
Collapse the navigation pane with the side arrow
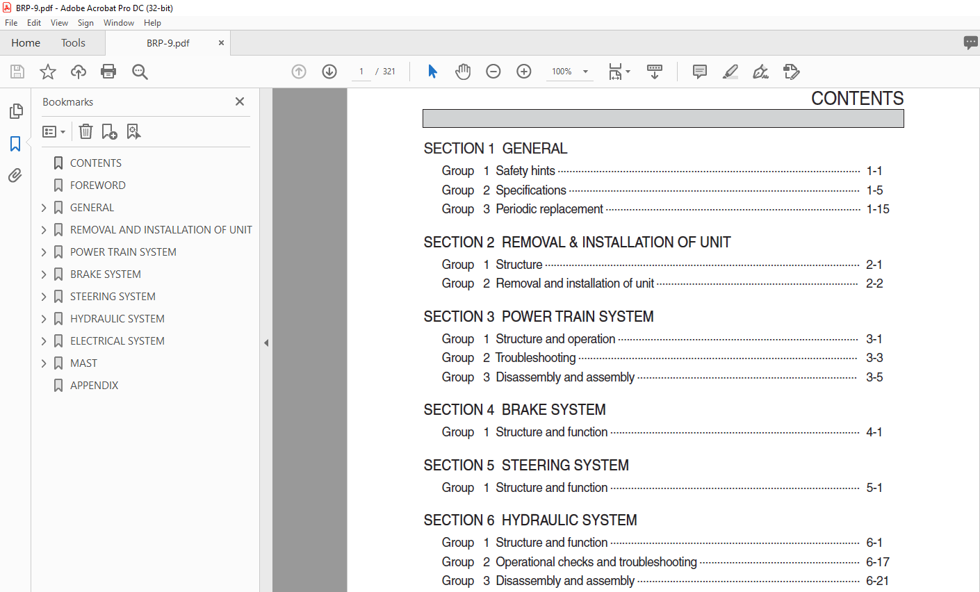coord(266,343)
